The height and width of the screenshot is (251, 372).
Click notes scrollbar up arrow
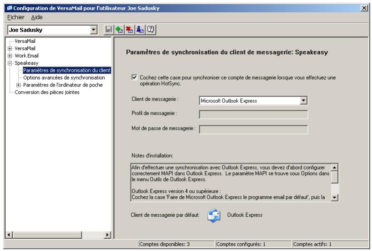[x=335, y=168]
